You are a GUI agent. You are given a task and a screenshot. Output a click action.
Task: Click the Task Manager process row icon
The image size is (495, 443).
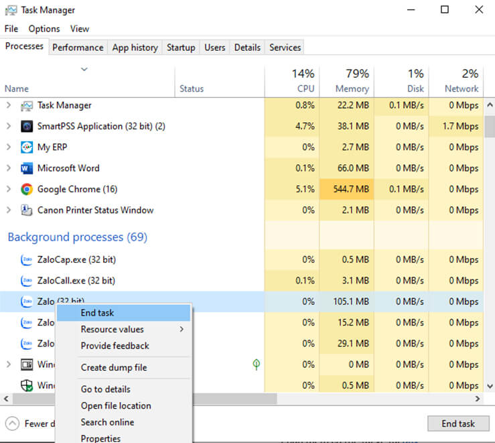pos(27,105)
